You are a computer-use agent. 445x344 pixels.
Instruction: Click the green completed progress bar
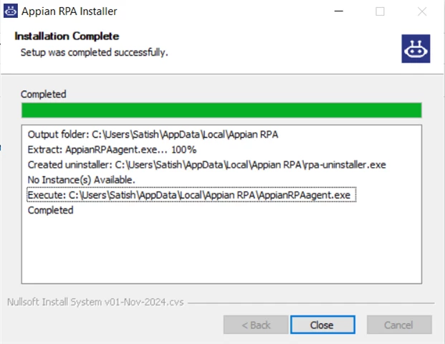[221, 110]
